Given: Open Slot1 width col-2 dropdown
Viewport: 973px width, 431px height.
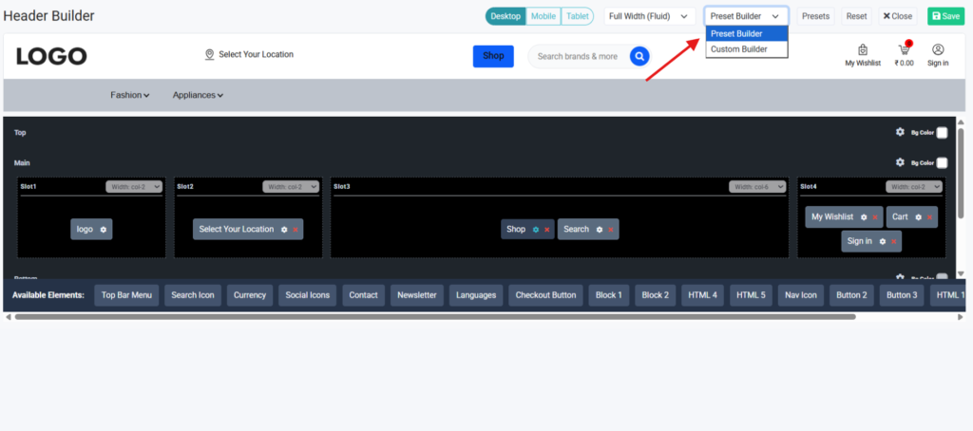Looking at the screenshot, I should [134, 186].
